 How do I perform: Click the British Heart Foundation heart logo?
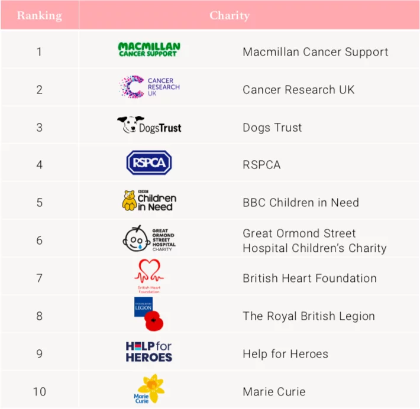click(149, 276)
